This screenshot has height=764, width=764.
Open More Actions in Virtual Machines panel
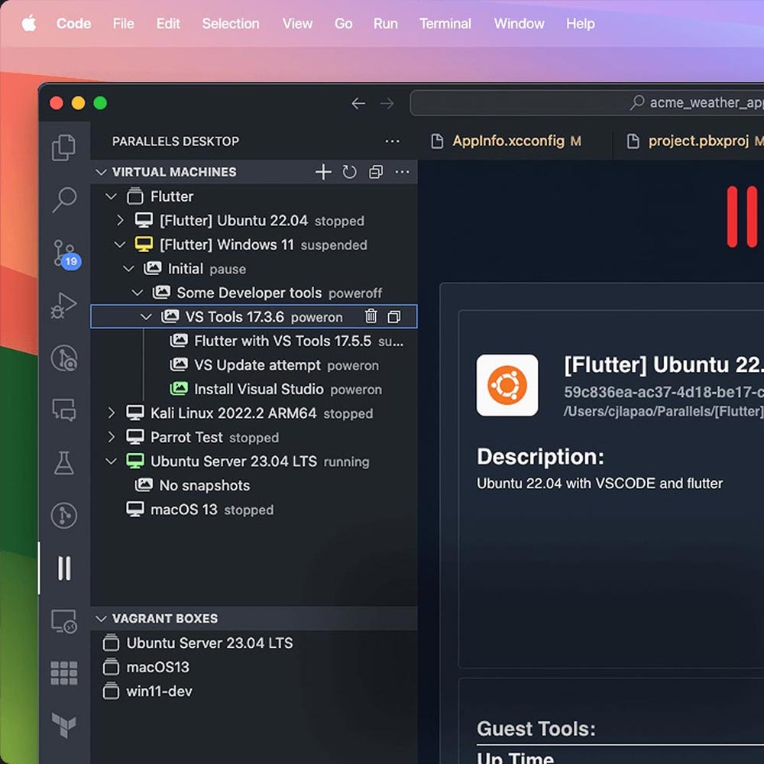pos(402,172)
